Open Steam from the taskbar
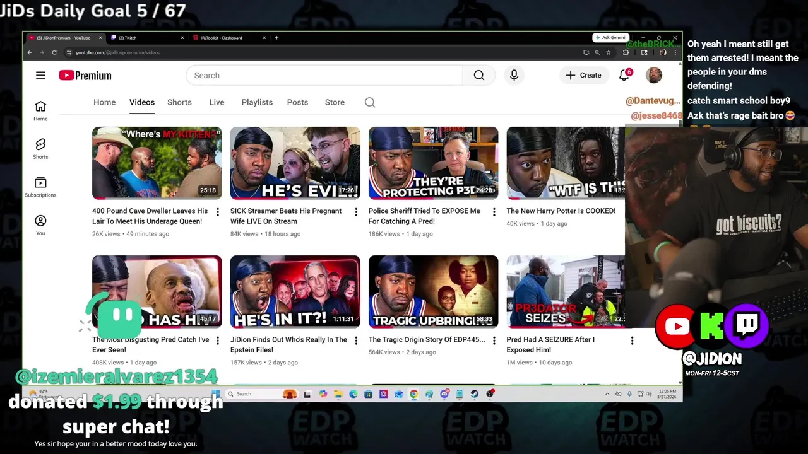Image resolution: width=808 pixels, height=454 pixels. pos(474,394)
